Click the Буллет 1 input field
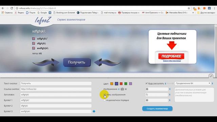The image size is (217, 122). point(56,100)
